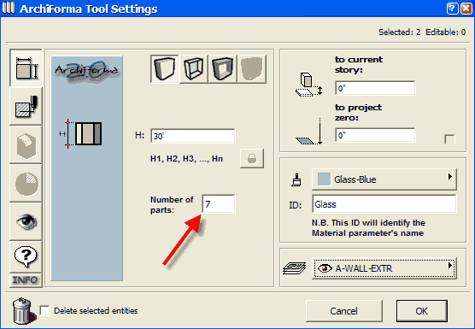Image resolution: width=475 pixels, height=329 pixels.
Task: Click the question mark help bubble icon
Action: [26, 256]
